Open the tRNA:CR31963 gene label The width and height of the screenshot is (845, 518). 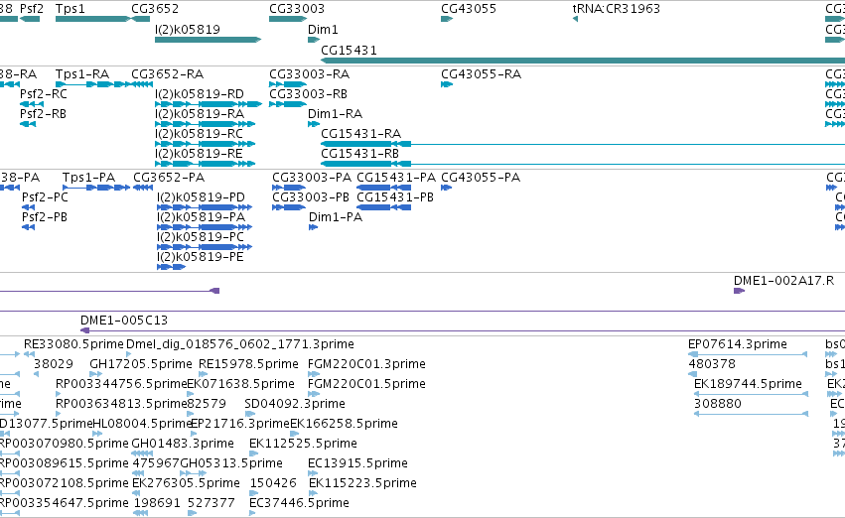click(616, 9)
